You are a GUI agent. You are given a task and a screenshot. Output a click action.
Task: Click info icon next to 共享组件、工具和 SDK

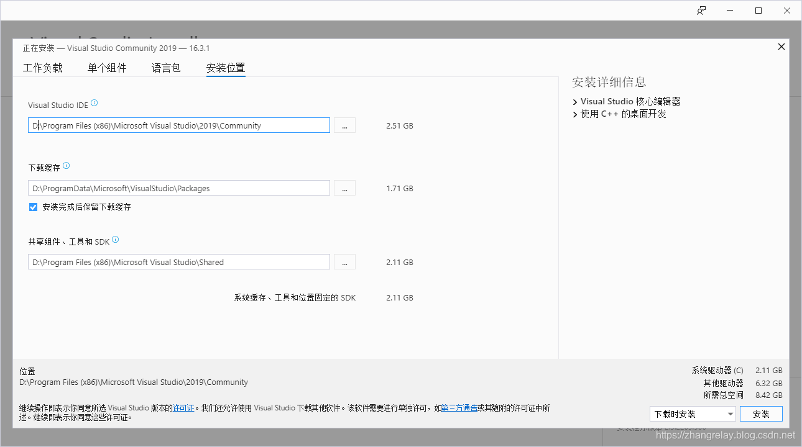[x=116, y=240]
